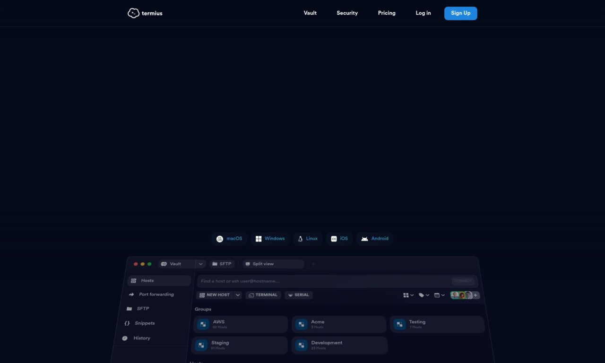Switch to the SFTP tab in title bar
605x363 pixels.
(222, 264)
